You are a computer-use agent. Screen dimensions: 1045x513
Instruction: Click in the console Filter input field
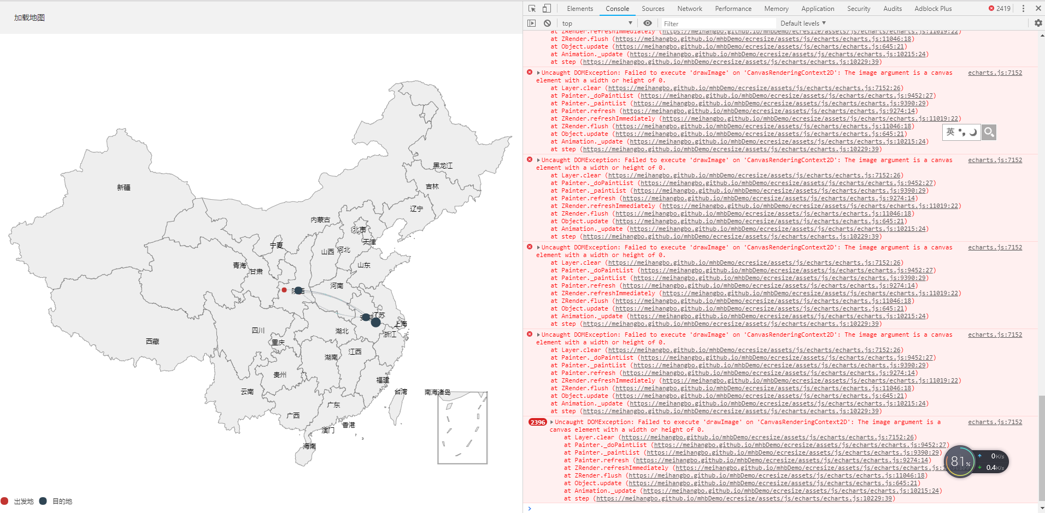coord(718,23)
